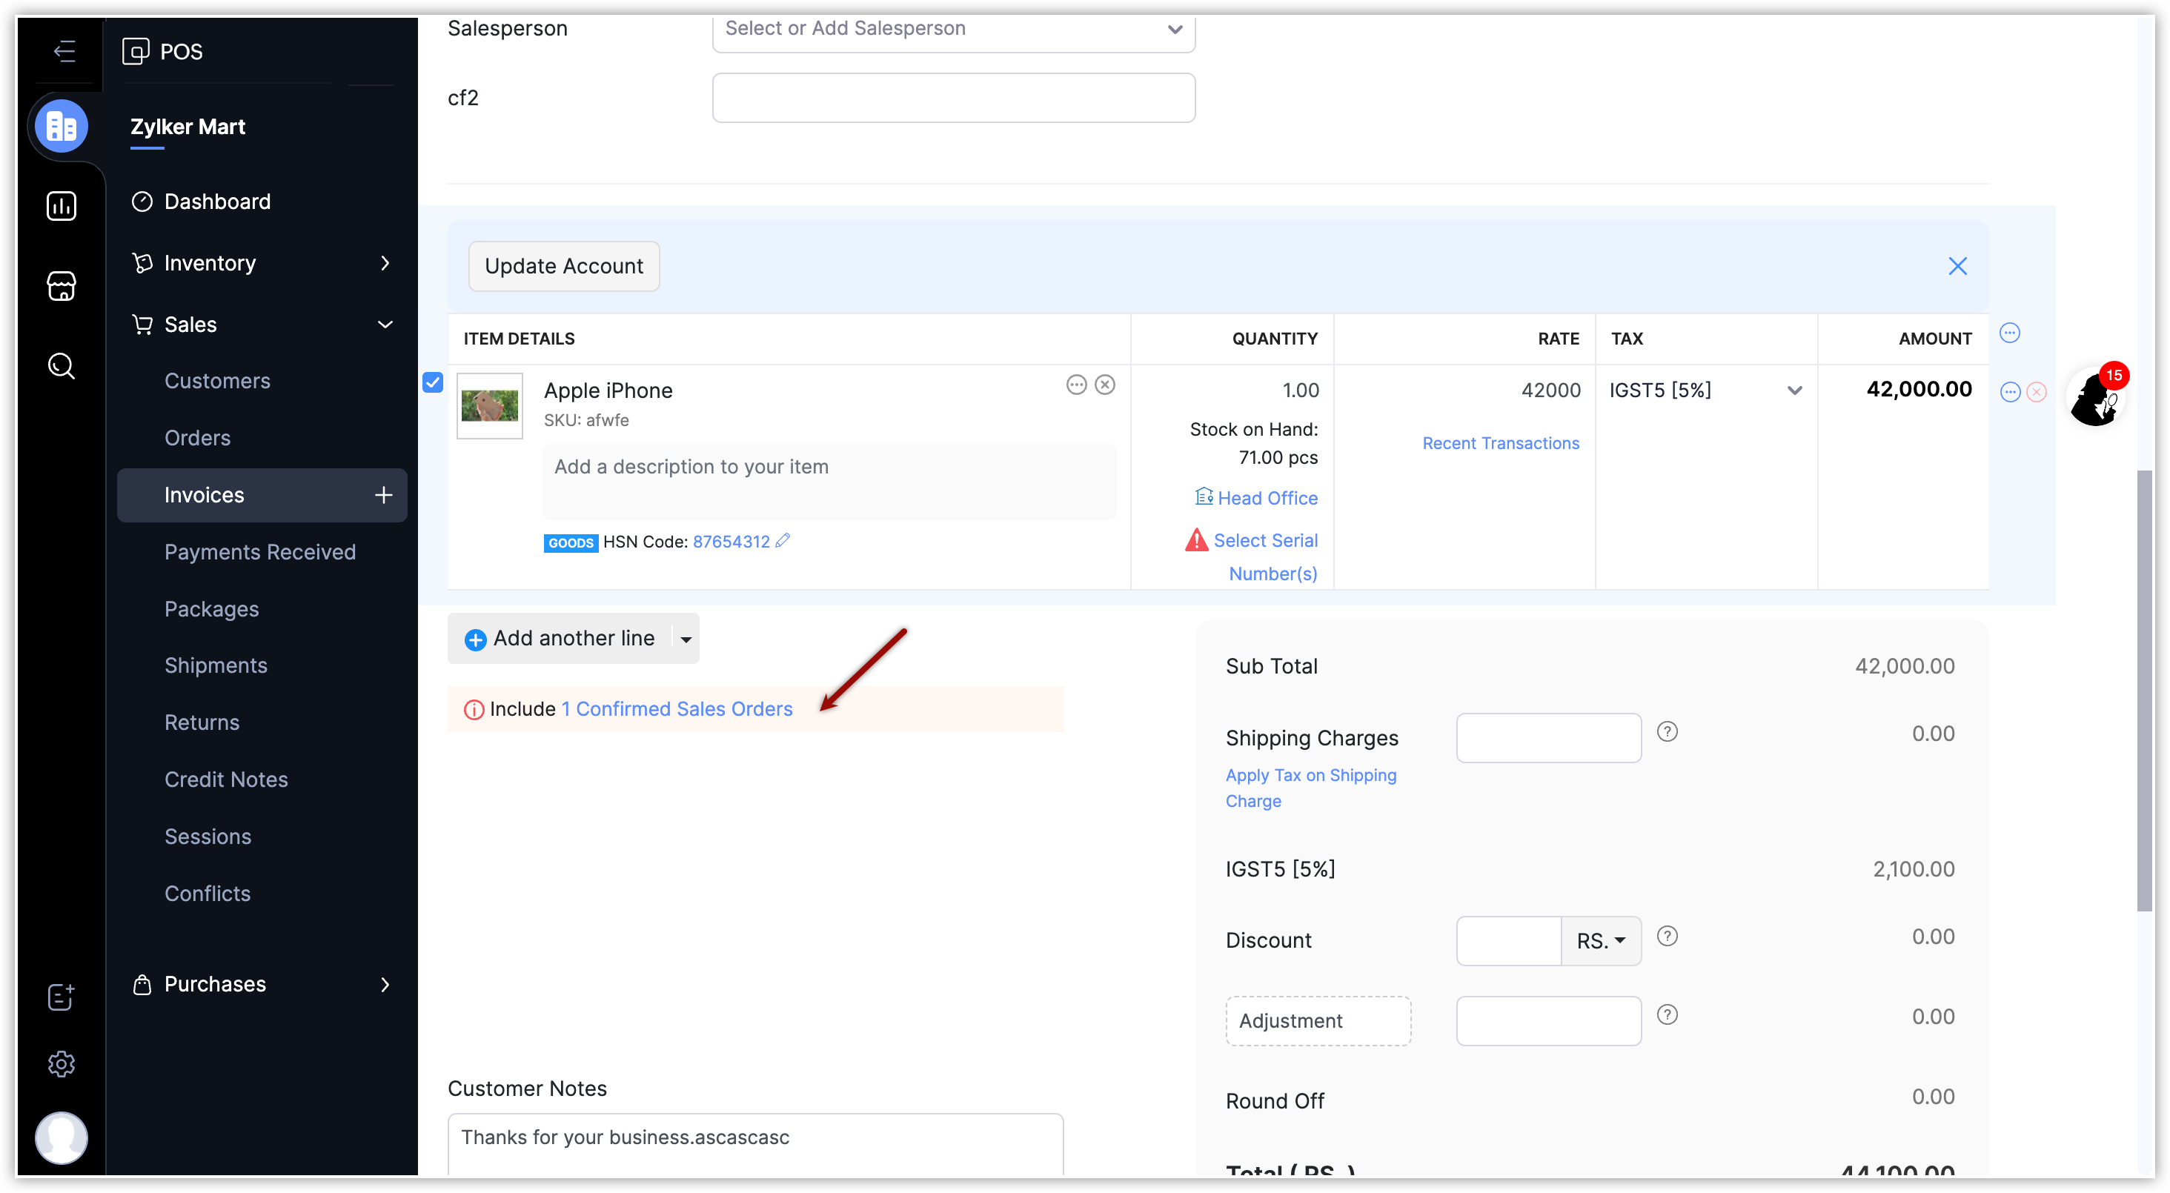The height and width of the screenshot is (1193, 2170).
Task: Open search with the magnifier icon
Action: [62, 365]
